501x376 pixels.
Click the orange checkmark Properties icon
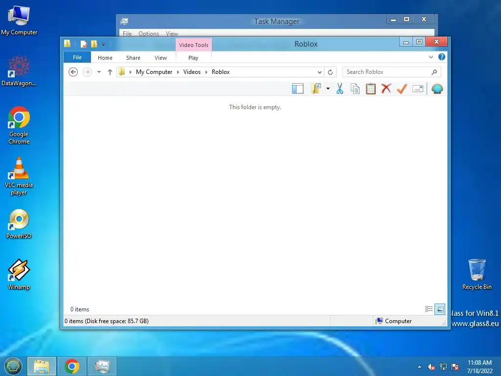click(x=402, y=89)
